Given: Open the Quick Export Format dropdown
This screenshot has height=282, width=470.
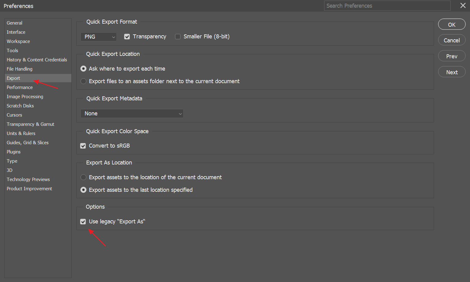Looking at the screenshot, I should point(98,37).
